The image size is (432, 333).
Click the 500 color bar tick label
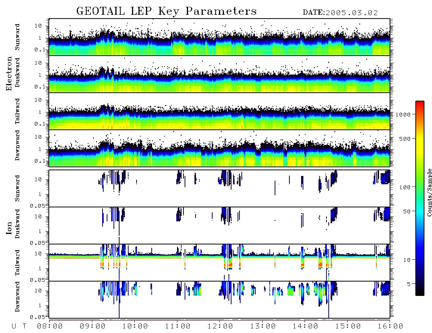[x=405, y=138]
